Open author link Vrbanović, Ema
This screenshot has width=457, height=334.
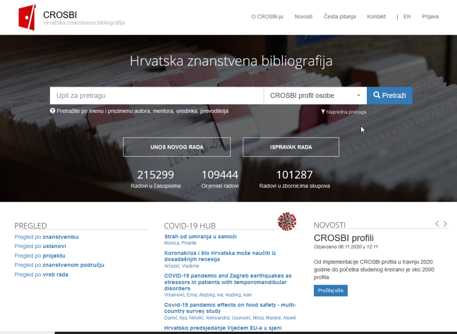click(x=181, y=295)
